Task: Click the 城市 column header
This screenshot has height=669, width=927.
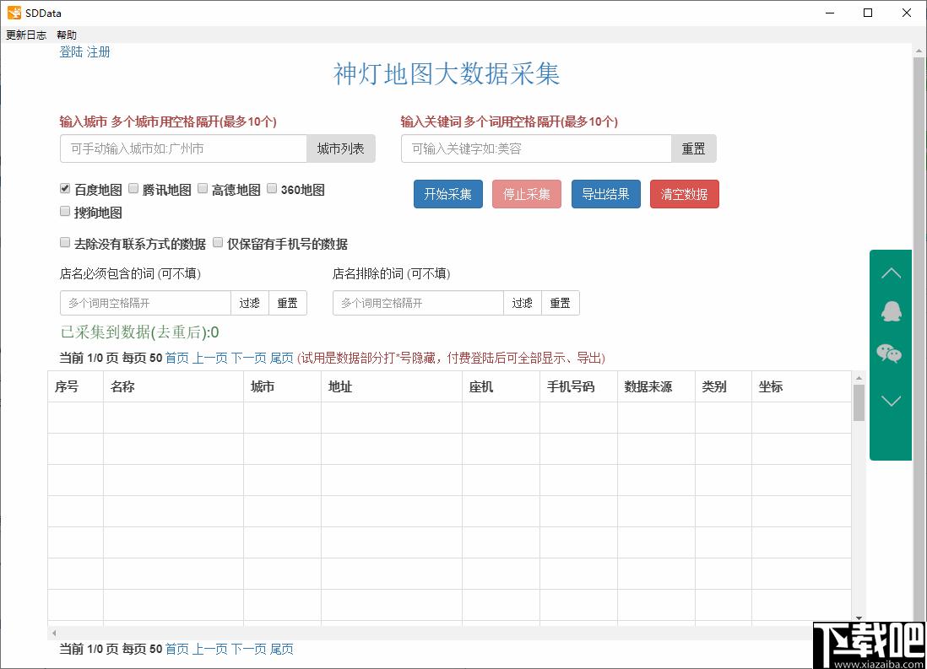Action: pyautogui.click(x=283, y=386)
